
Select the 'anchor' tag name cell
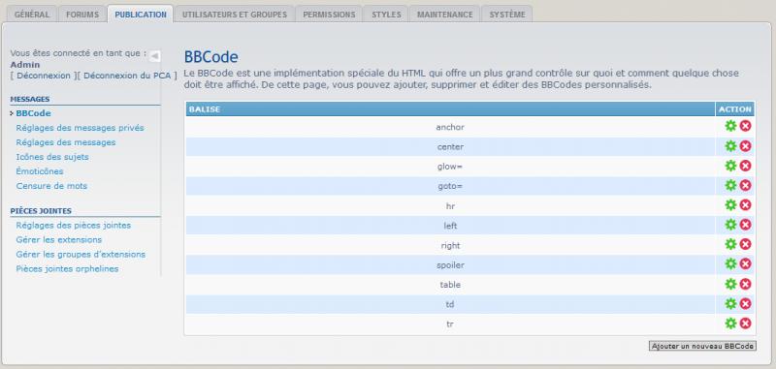point(450,127)
